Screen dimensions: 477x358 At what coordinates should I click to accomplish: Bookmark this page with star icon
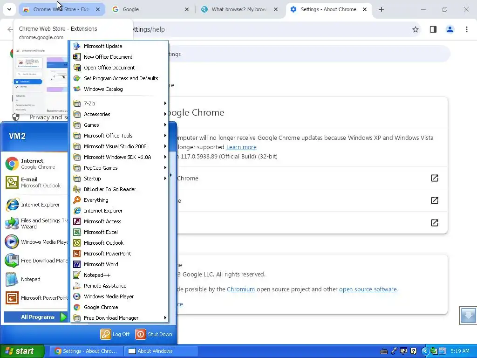[415, 29]
